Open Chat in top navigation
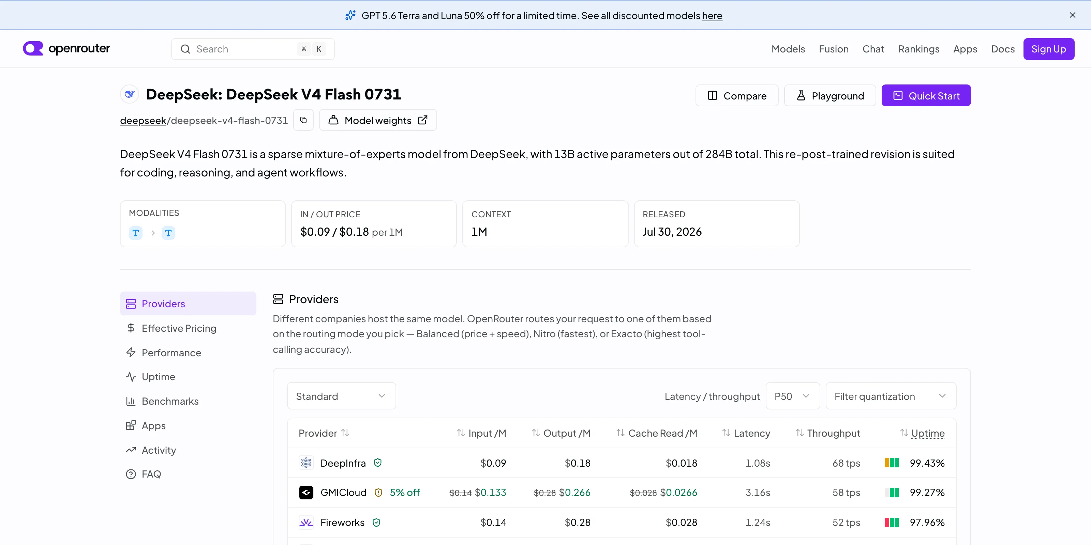The height and width of the screenshot is (545, 1091). pyautogui.click(x=873, y=49)
